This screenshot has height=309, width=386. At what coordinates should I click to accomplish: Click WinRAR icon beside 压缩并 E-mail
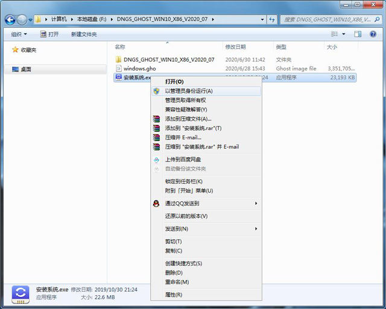click(x=156, y=138)
